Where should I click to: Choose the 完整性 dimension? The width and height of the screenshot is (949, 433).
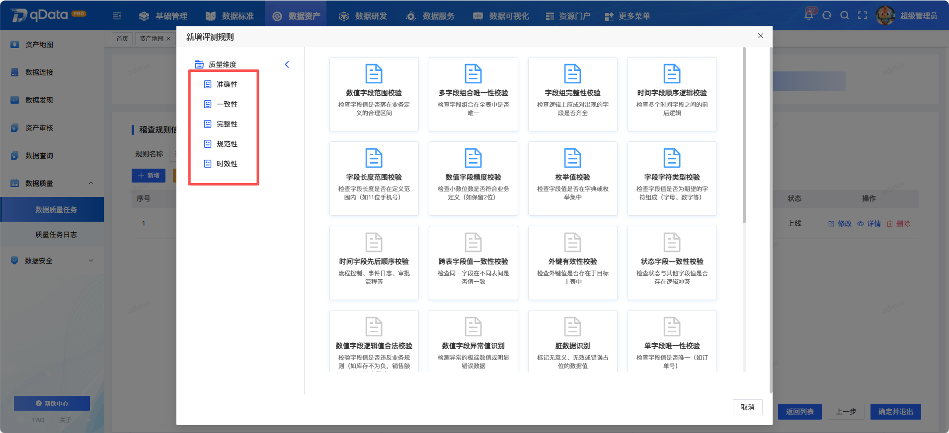tap(227, 124)
